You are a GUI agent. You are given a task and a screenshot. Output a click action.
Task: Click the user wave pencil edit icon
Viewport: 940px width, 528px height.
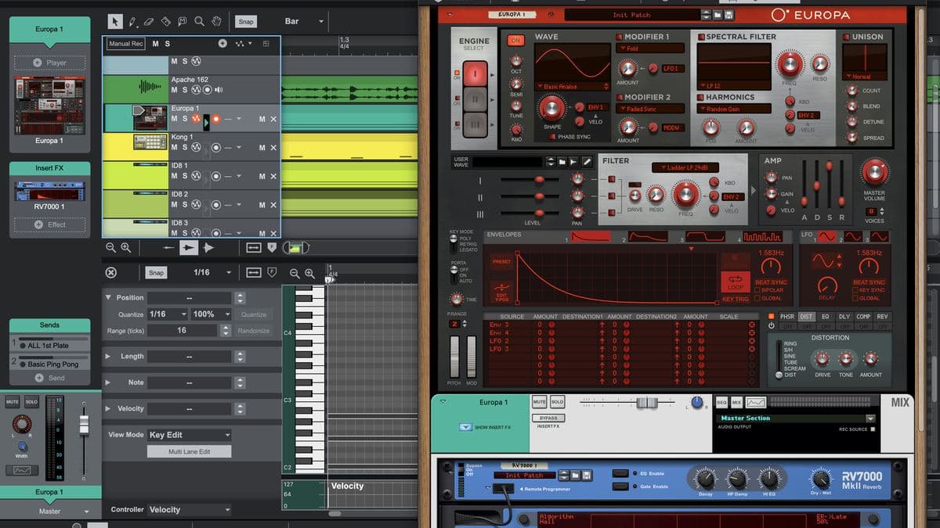point(587,162)
